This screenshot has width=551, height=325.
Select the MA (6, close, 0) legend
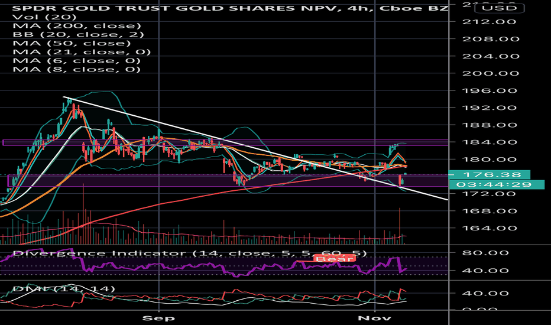[x=77, y=61]
